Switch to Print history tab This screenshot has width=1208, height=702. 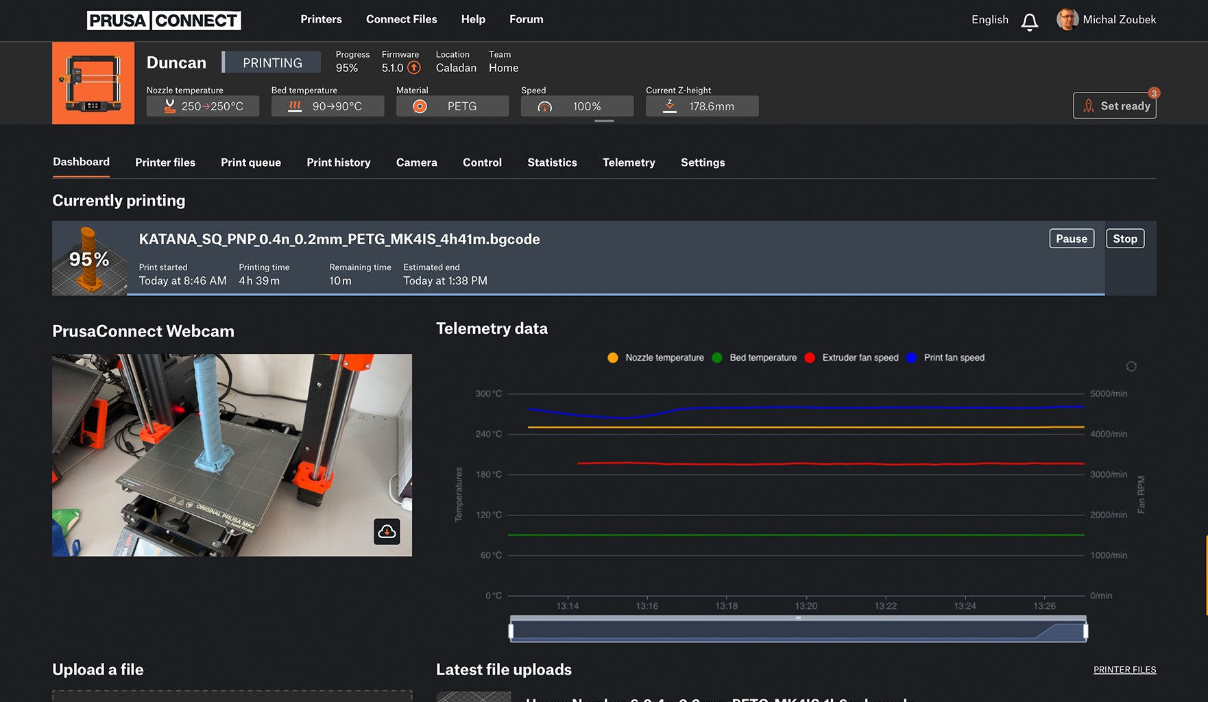click(339, 162)
